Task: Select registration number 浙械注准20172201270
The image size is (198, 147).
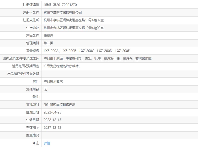Action: tap(60, 5)
